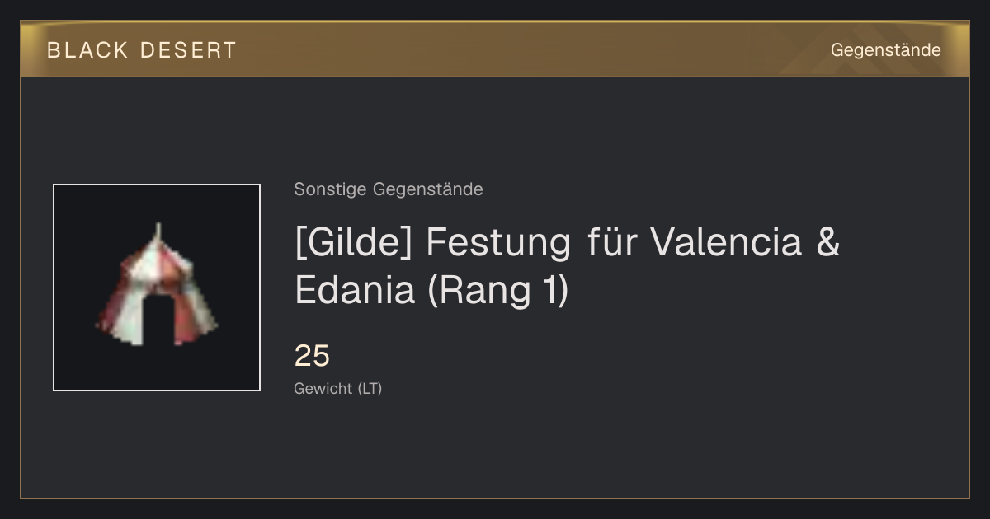The width and height of the screenshot is (990, 519).
Task: Click the (Rang 1) rank text
Action: (x=498, y=292)
